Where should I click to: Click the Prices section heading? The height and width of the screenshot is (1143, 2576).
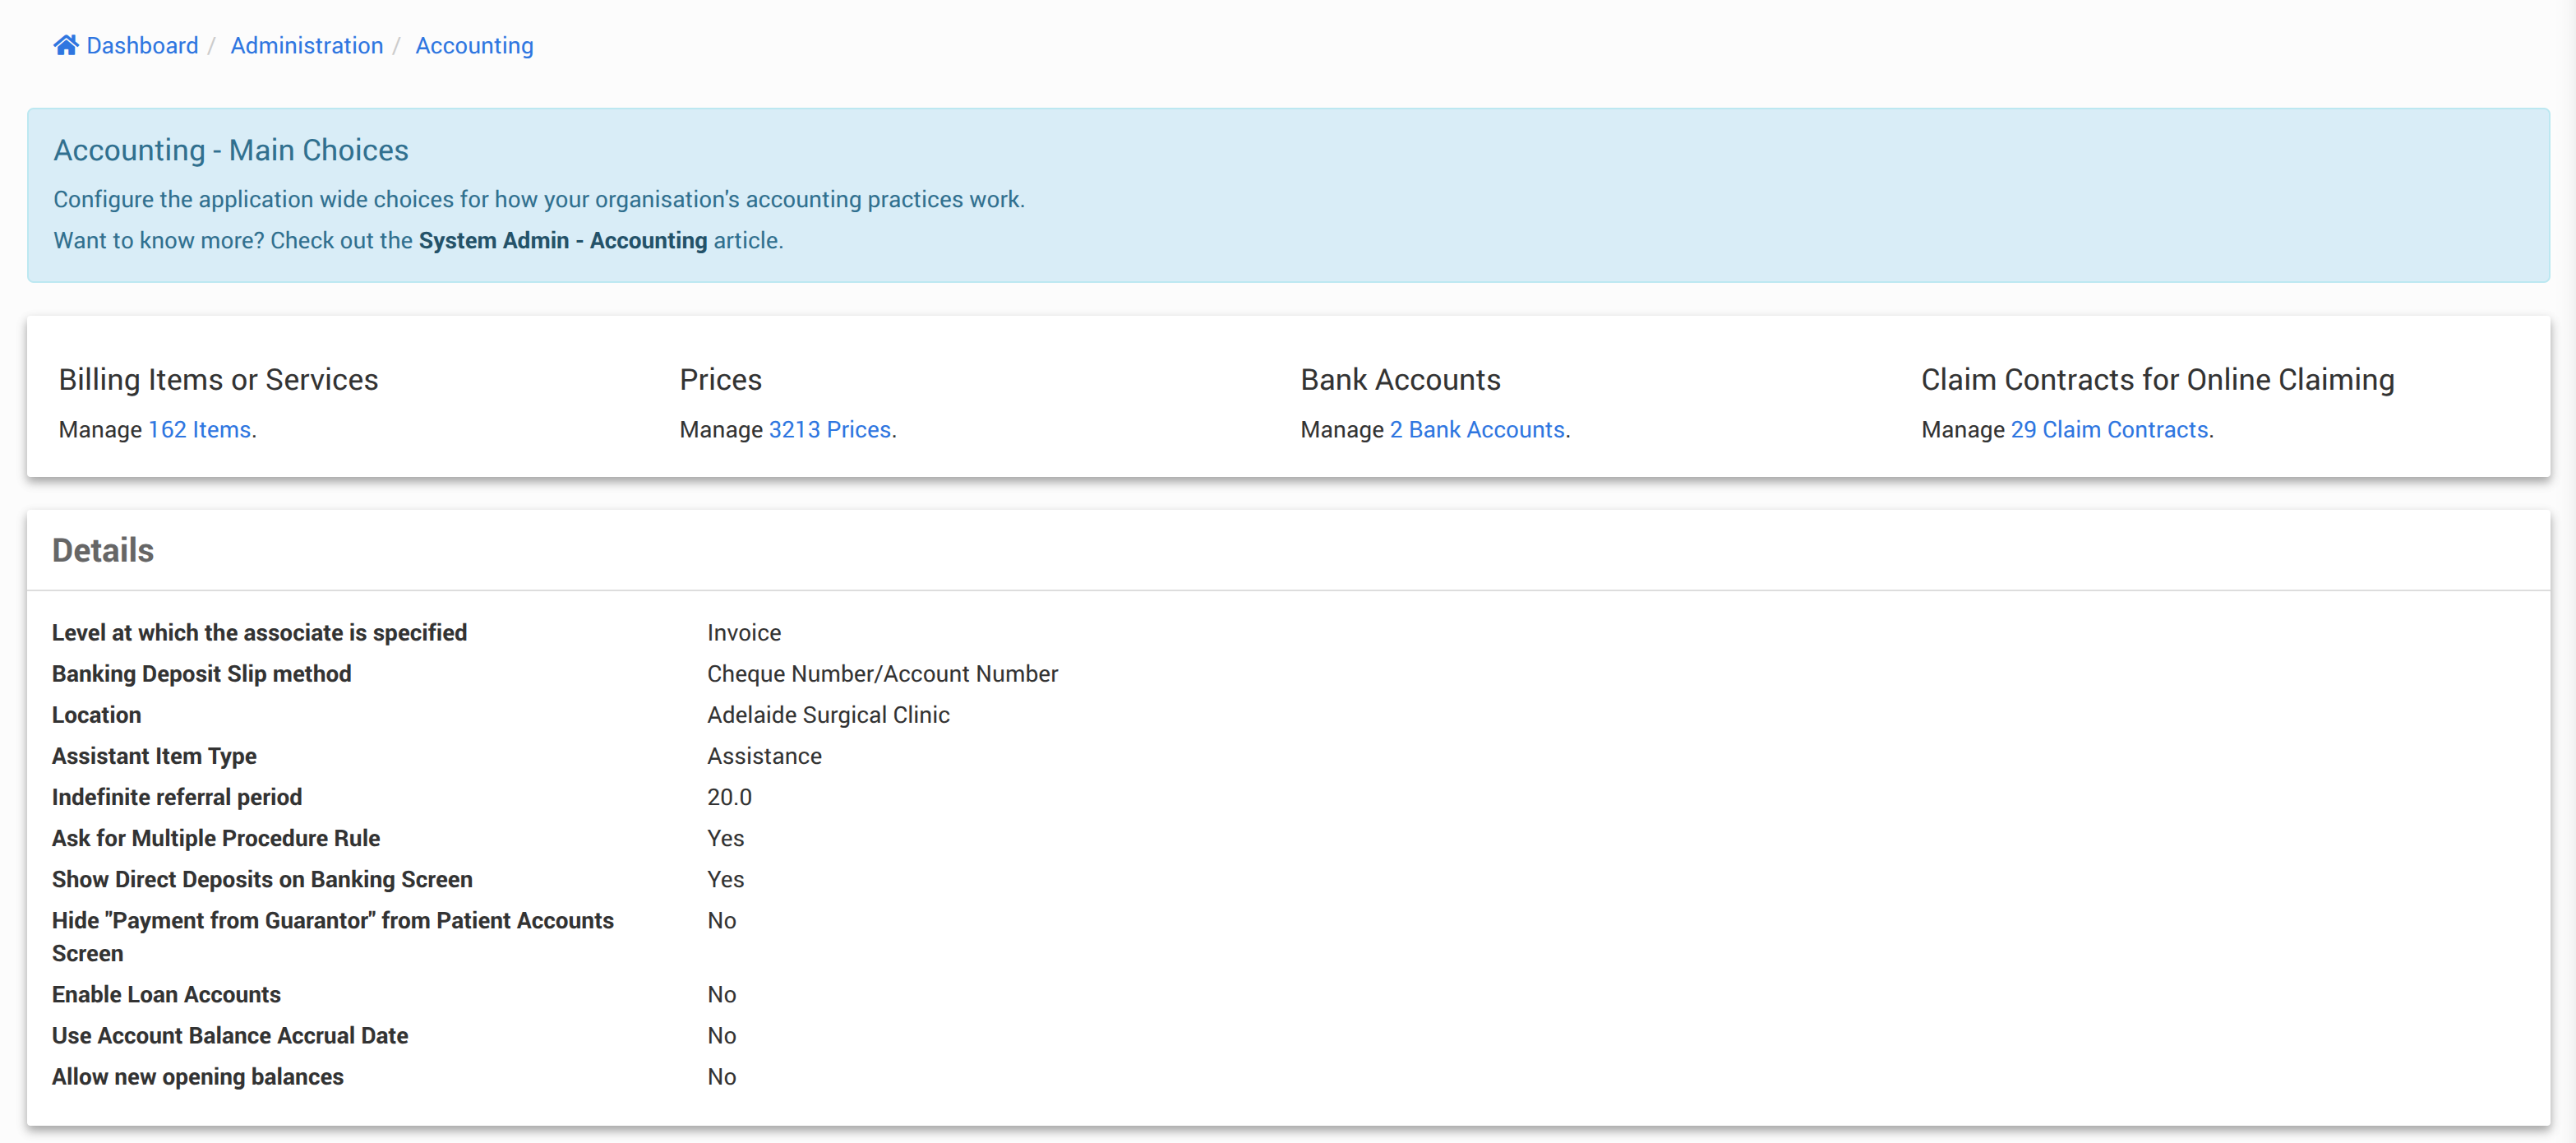click(x=720, y=380)
